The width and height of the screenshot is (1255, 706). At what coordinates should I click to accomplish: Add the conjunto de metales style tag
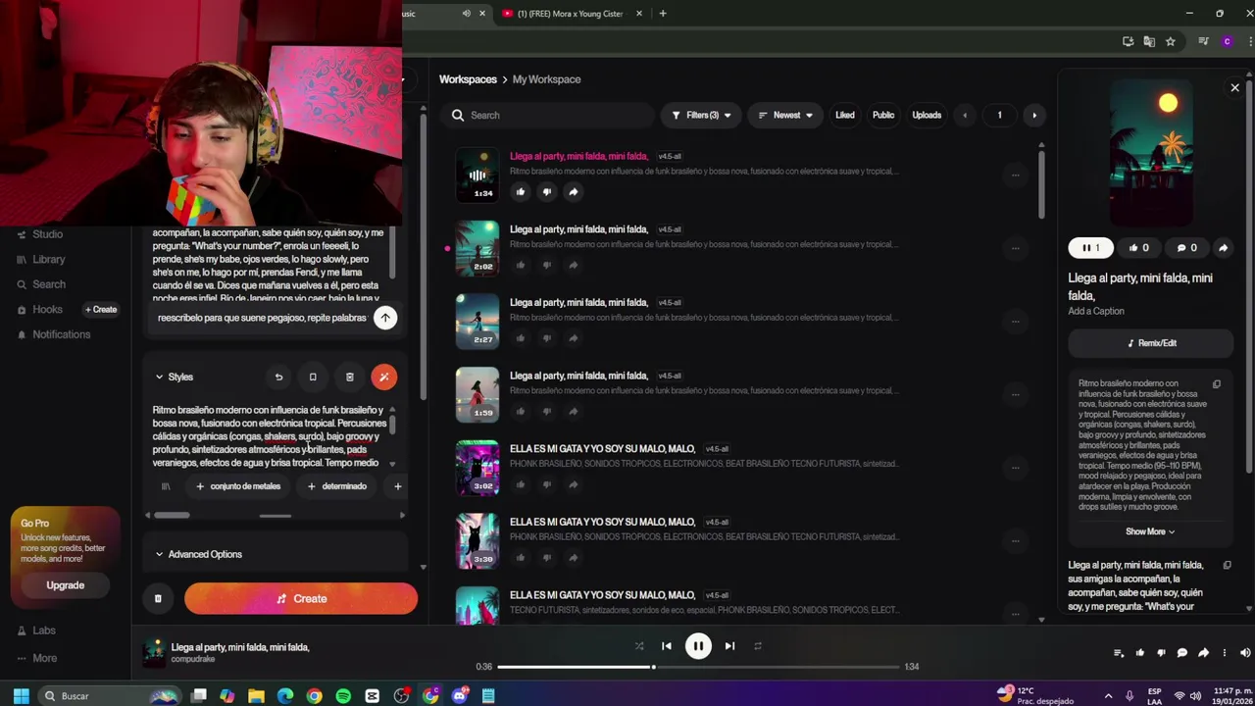coord(238,486)
